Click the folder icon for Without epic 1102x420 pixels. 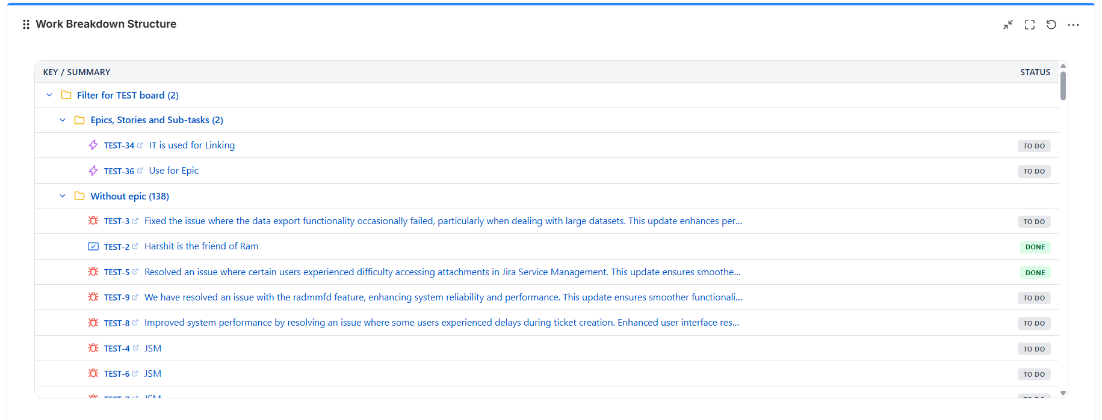point(79,196)
